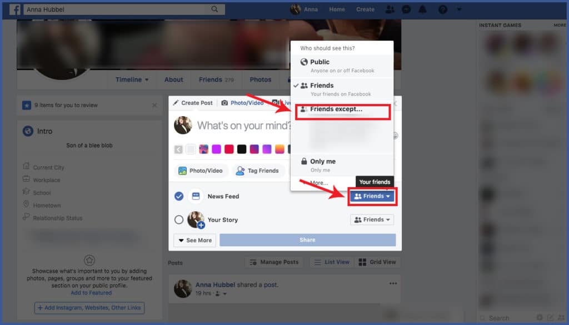Click the Share button
This screenshot has height=325, width=569.
(x=307, y=240)
